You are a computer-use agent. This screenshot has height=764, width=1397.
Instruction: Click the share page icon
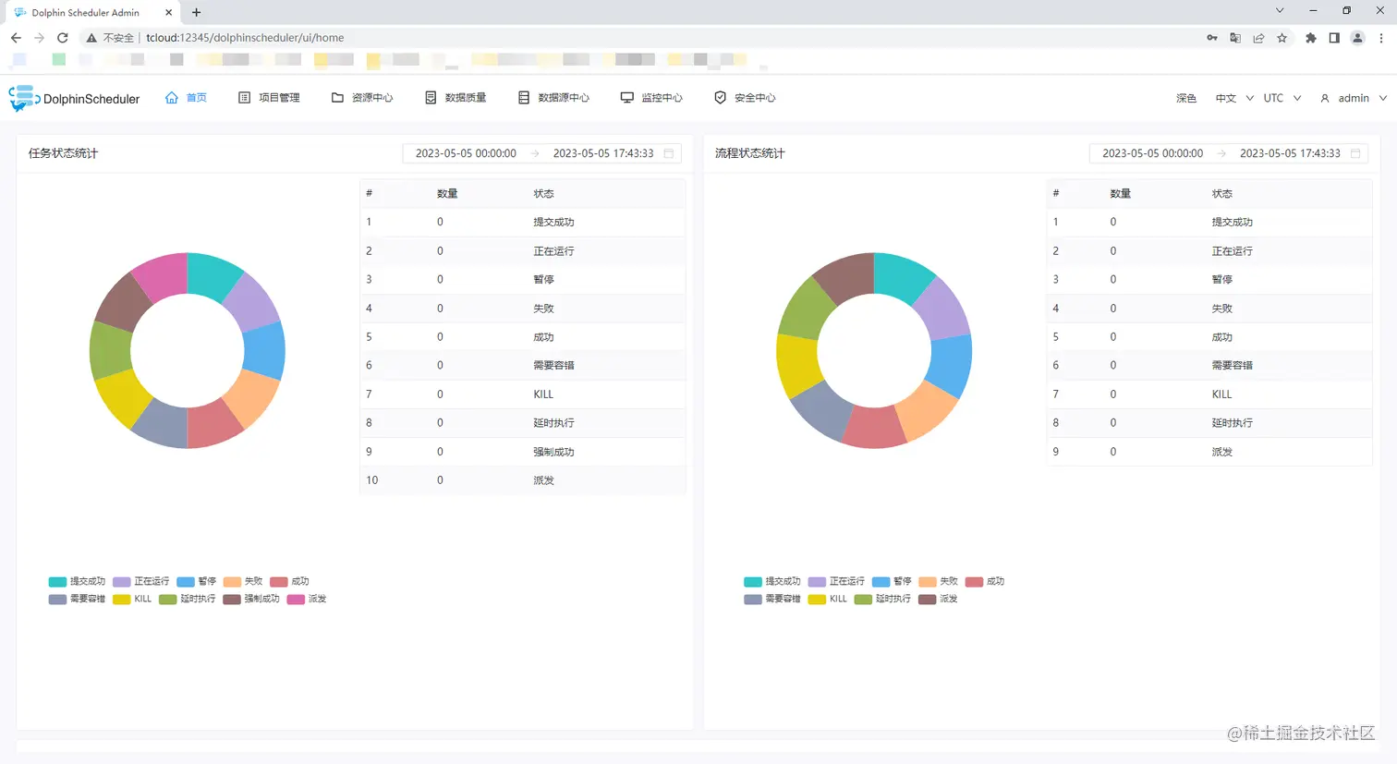1258,38
